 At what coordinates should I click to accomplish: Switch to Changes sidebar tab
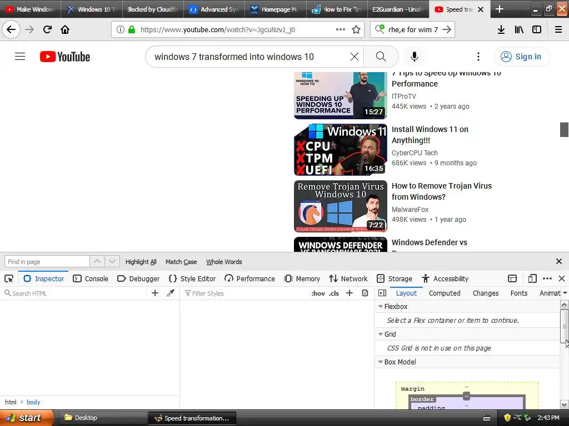coord(486,293)
